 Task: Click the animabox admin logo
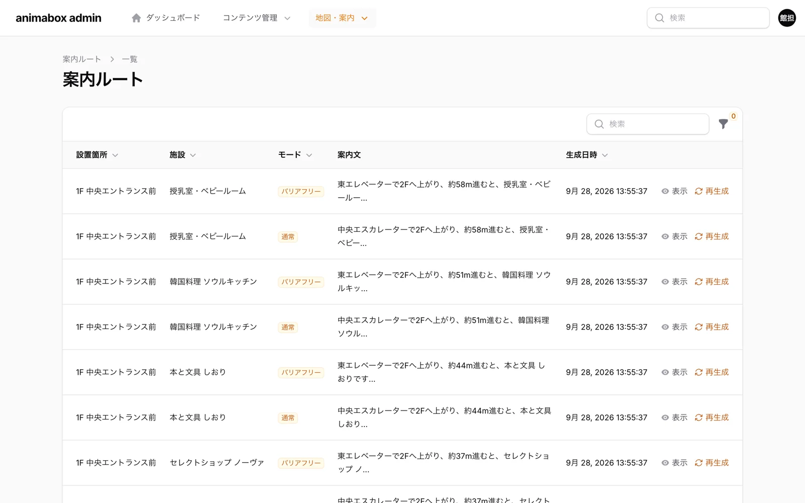point(58,18)
